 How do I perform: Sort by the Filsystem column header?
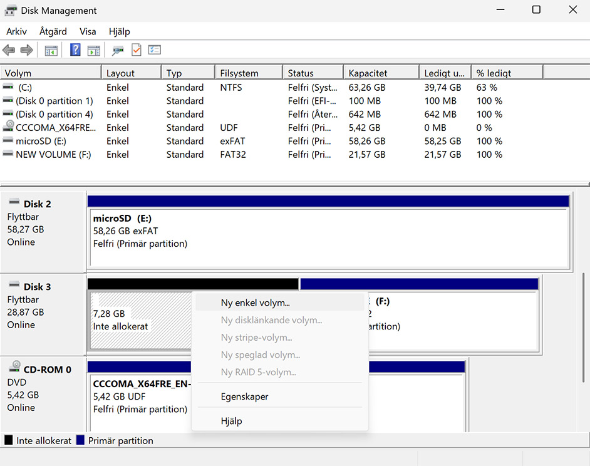click(x=249, y=73)
